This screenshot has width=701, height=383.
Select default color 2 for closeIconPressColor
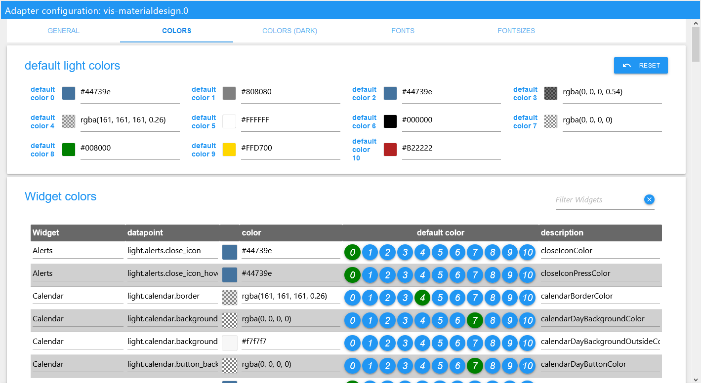387,275
